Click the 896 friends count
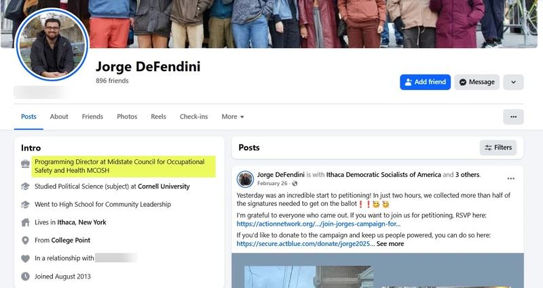Viewport: 543px width, 288px height. (x=112, y=81)
